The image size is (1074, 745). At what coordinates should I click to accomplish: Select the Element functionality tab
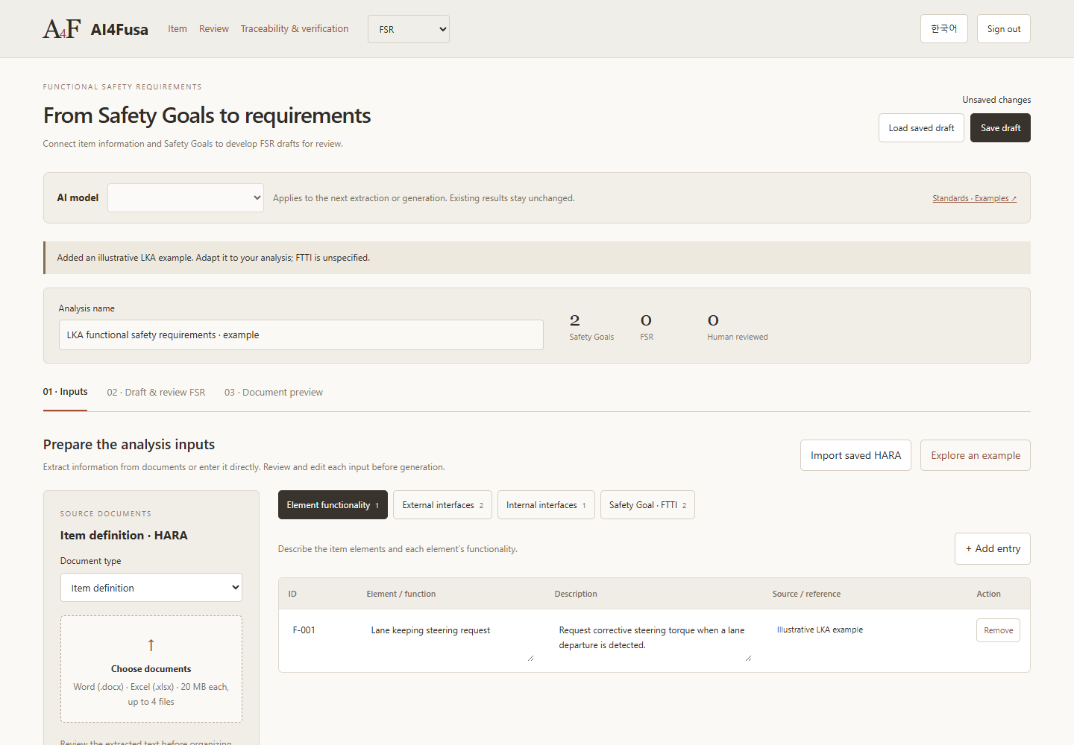point(333,505)
